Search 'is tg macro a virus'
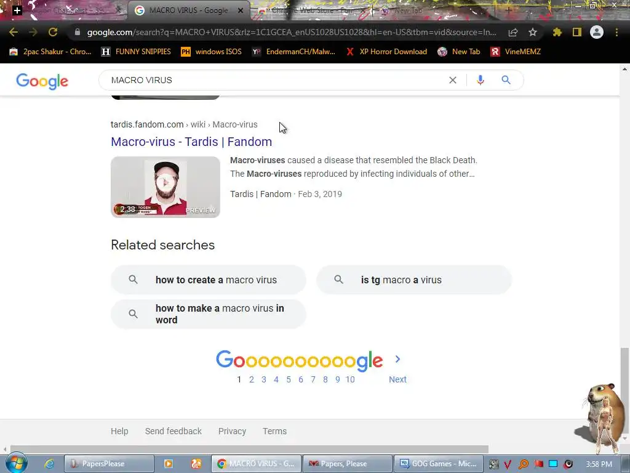 point(414,280)
